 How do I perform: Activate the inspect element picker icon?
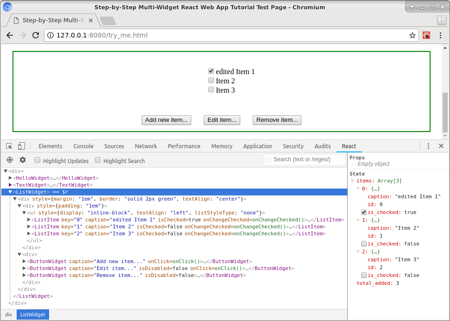(x=9, y=146)
